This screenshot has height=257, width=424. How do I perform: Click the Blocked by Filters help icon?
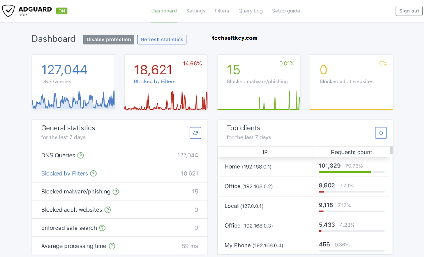93,173
